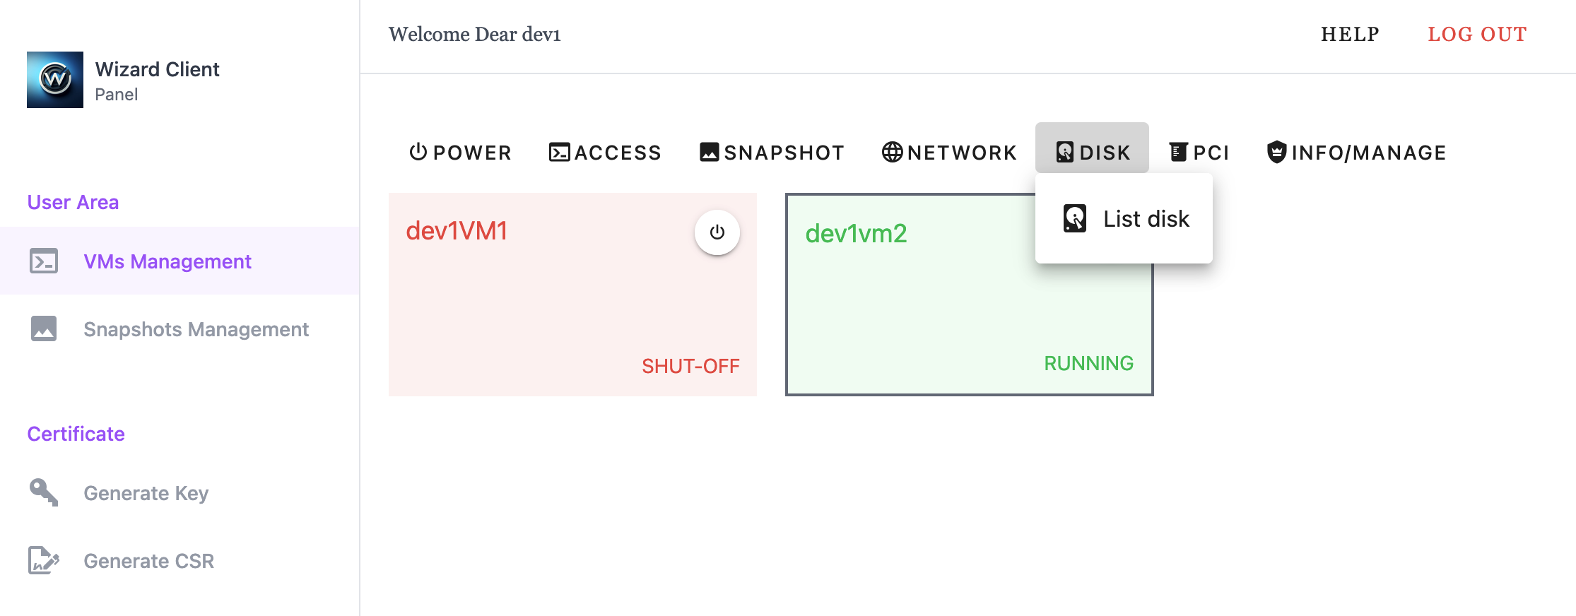Click the Generate Key key icon
Screen dimensions: 1576x616
[44, 492]
